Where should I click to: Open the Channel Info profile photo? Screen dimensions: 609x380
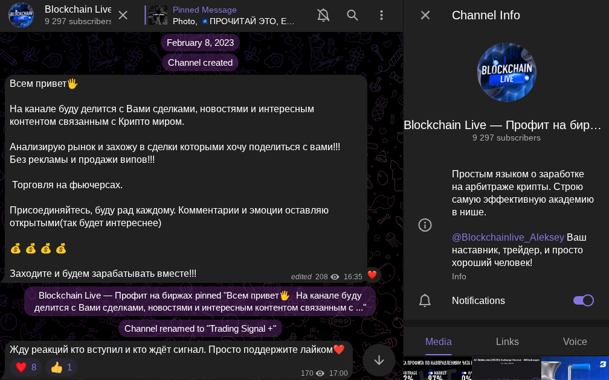(x=506, y=72)
